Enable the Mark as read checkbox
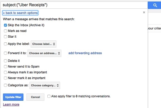The image size is (161, 108). click(5, 31)
